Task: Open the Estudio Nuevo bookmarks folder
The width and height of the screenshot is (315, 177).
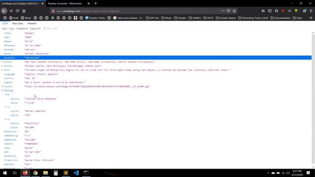Action: tap(226, 18)
